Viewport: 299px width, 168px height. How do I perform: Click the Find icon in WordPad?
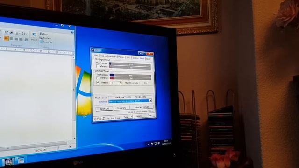point(41,34)
